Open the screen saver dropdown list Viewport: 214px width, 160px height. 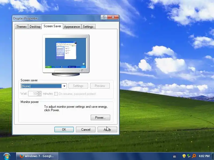click(64, 86)
